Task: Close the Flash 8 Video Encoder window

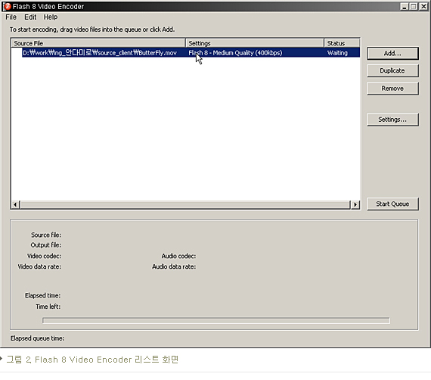Action: click(x=423, y=7)
